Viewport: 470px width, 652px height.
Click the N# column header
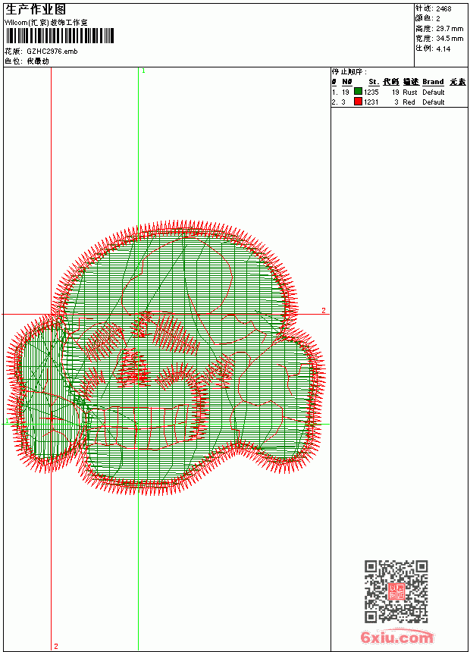pos(347,82)
